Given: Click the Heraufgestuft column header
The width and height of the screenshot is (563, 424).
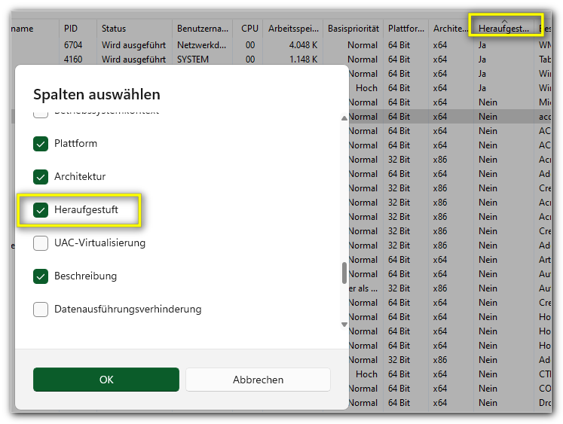Looking at the screenshot, I should click(x=503, y=29).
